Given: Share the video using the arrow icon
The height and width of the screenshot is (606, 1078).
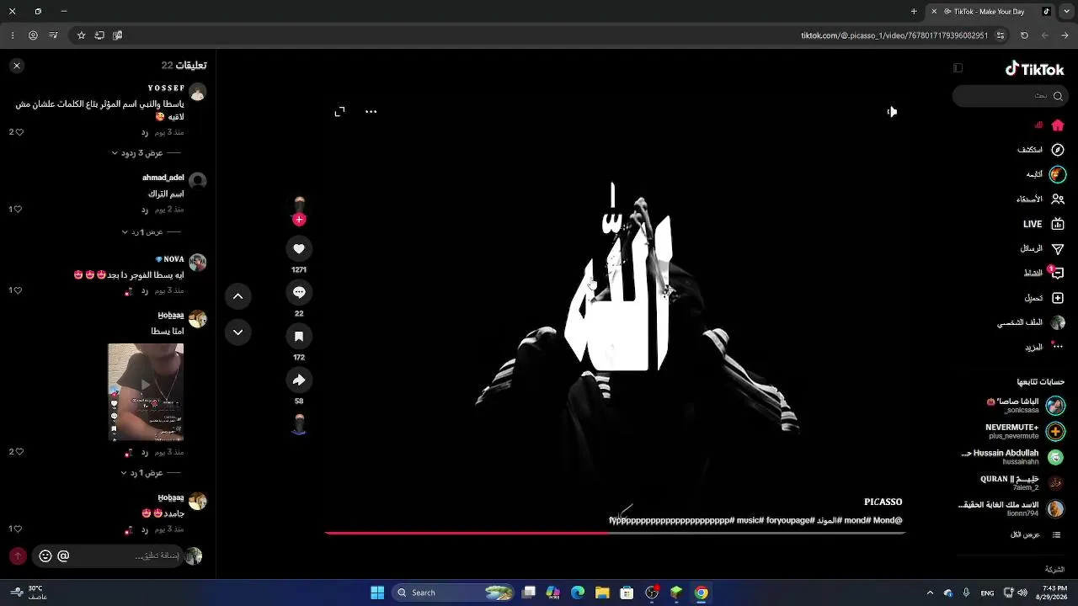Looking at the screenshot, I should (299, 380).
